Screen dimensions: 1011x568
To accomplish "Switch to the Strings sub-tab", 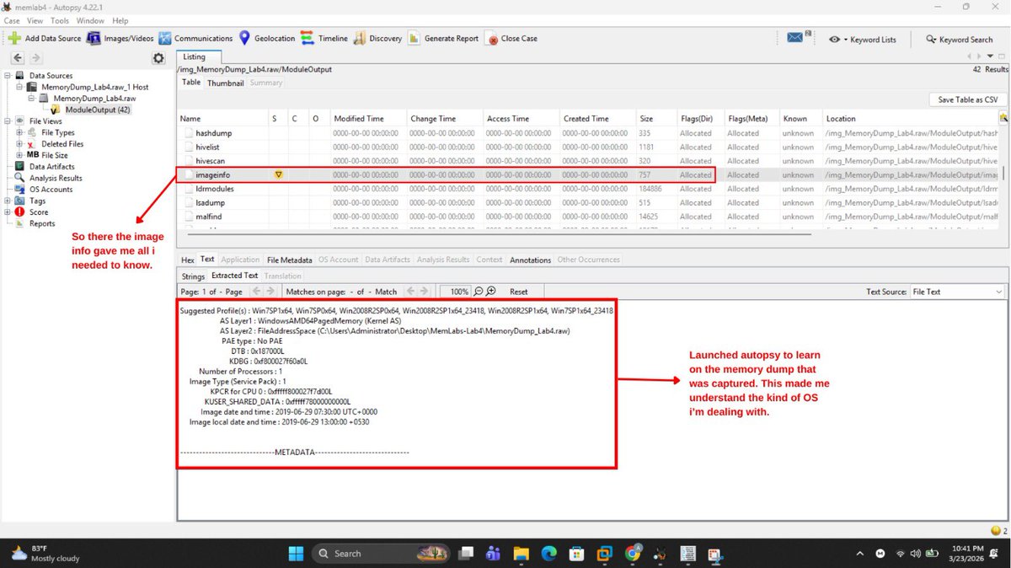I will click(193, 276).
